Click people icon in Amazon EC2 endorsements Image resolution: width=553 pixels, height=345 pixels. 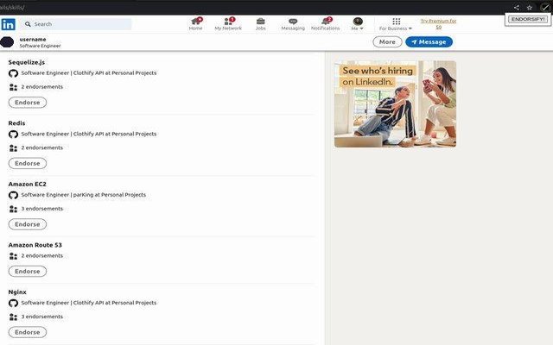(x=14, y=209)
